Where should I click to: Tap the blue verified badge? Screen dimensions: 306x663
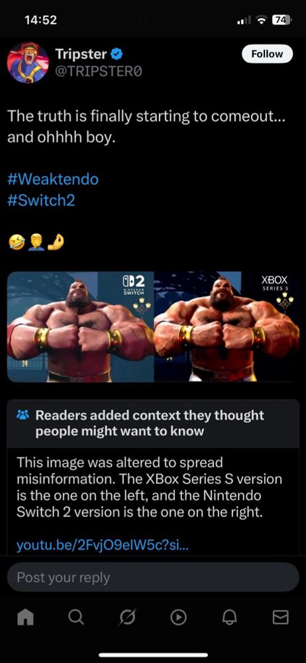click(x=117, y=54)
